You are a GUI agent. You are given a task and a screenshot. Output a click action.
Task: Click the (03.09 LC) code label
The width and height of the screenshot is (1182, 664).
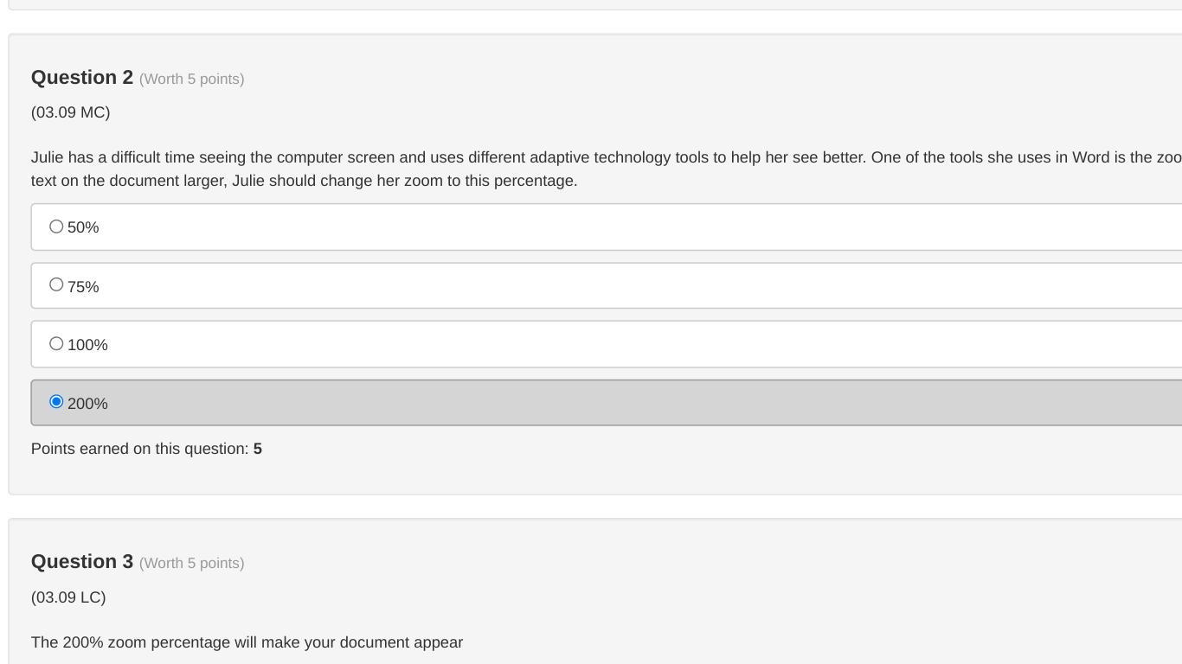(68, 597)
